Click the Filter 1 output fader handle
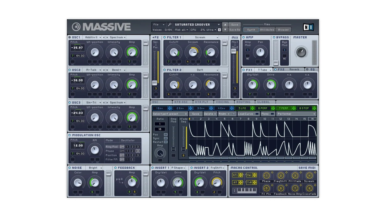 click(225, 43)
